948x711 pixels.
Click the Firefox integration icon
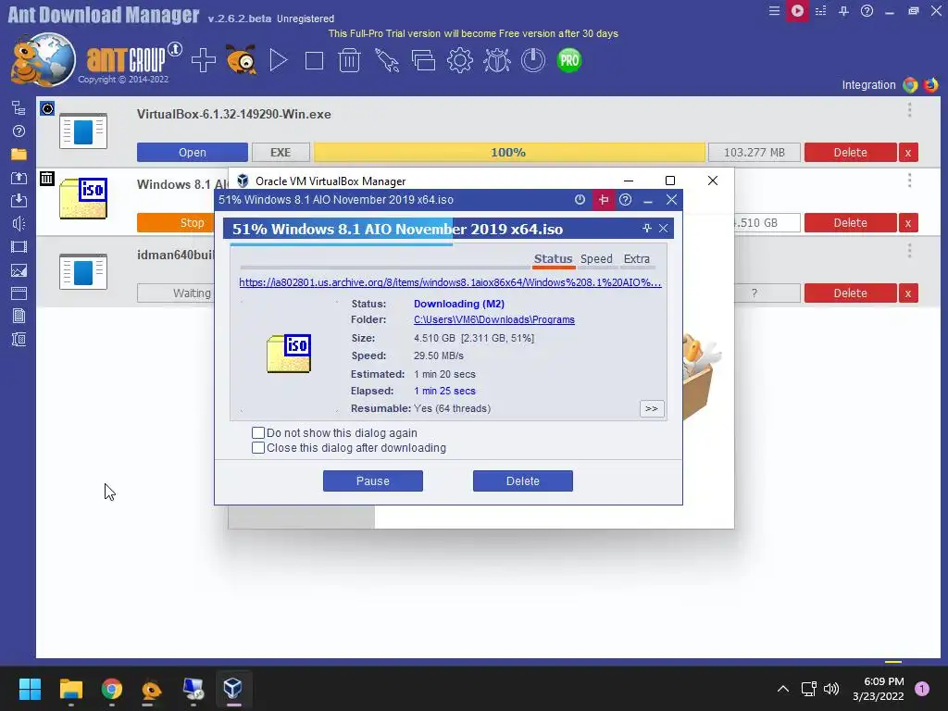click(x=931, y=84)
